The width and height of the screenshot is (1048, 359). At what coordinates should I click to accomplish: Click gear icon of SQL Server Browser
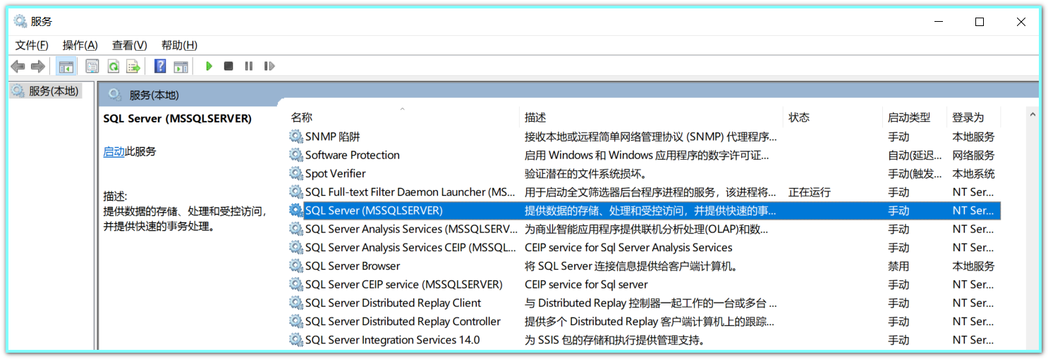tap(296, 266)
